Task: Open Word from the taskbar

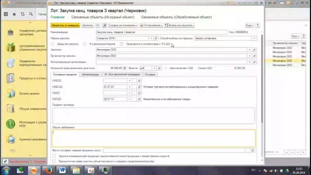Action: pyautogui.click(x=63, y=170)
